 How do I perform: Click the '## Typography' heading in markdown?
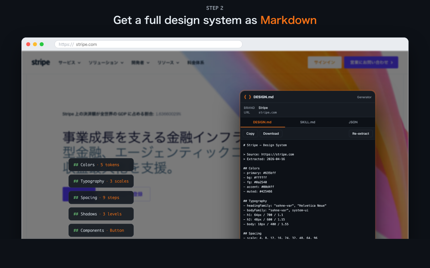click(x=255, y=201)
